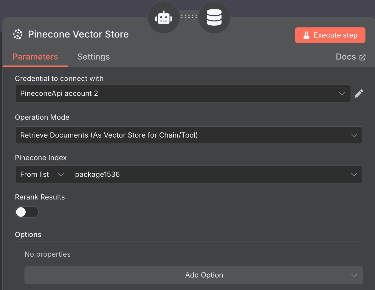Click the dotted connector between node icons
375x290 pixels.
point(189,16)
